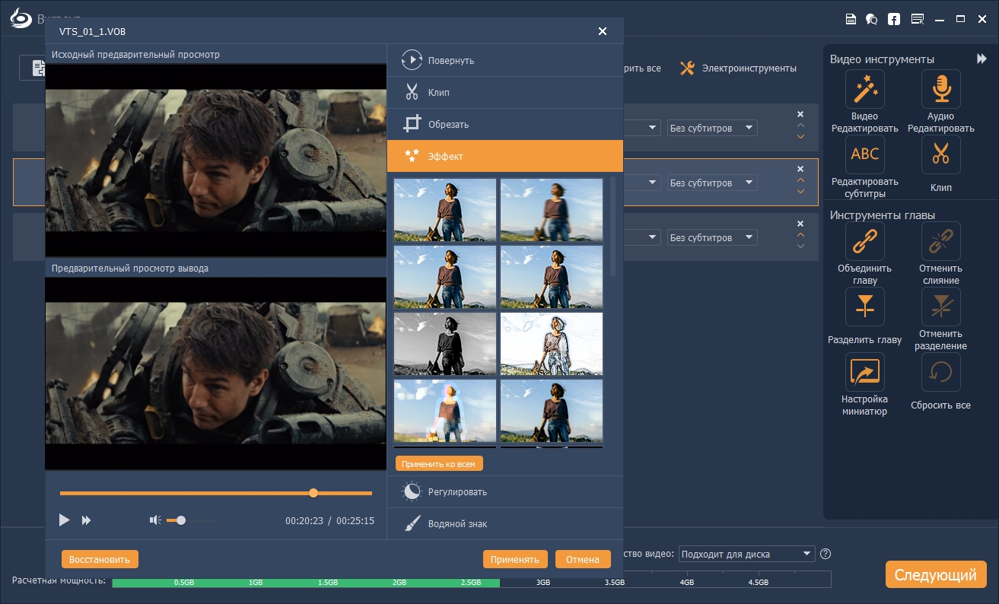Select the sketch outline effect thumbnail
This screenshot has width=999, height=604.
tap(552, 344)
